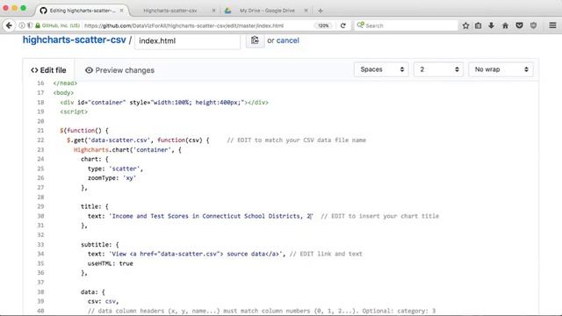Open the highcharts-scatter-csv repository link
Screen dimensions: 562x316
point(74,39)
